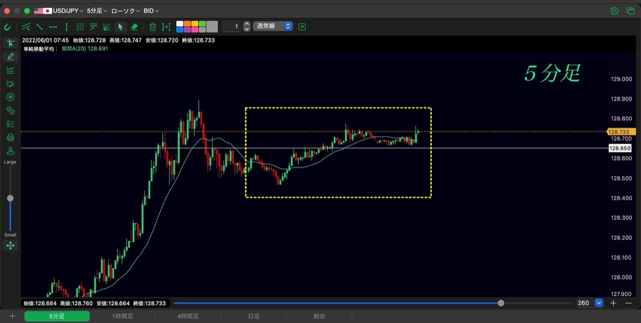The image size is (641, 323).
Task: Click the yen coin icon
Action: tap(10, 97)
